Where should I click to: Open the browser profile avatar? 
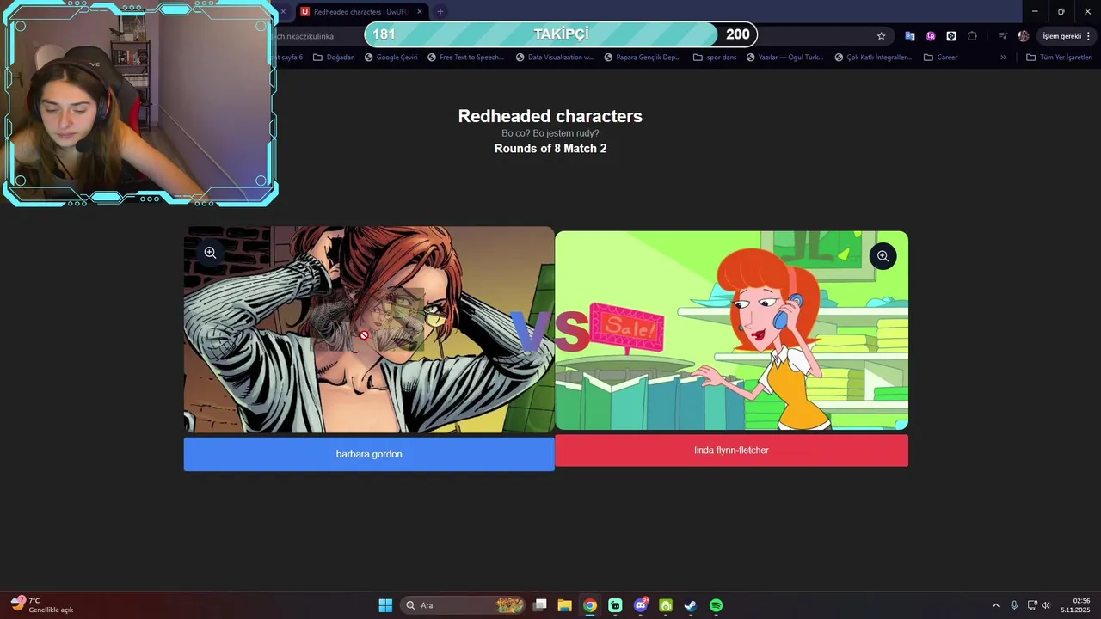coord(1023,36)
